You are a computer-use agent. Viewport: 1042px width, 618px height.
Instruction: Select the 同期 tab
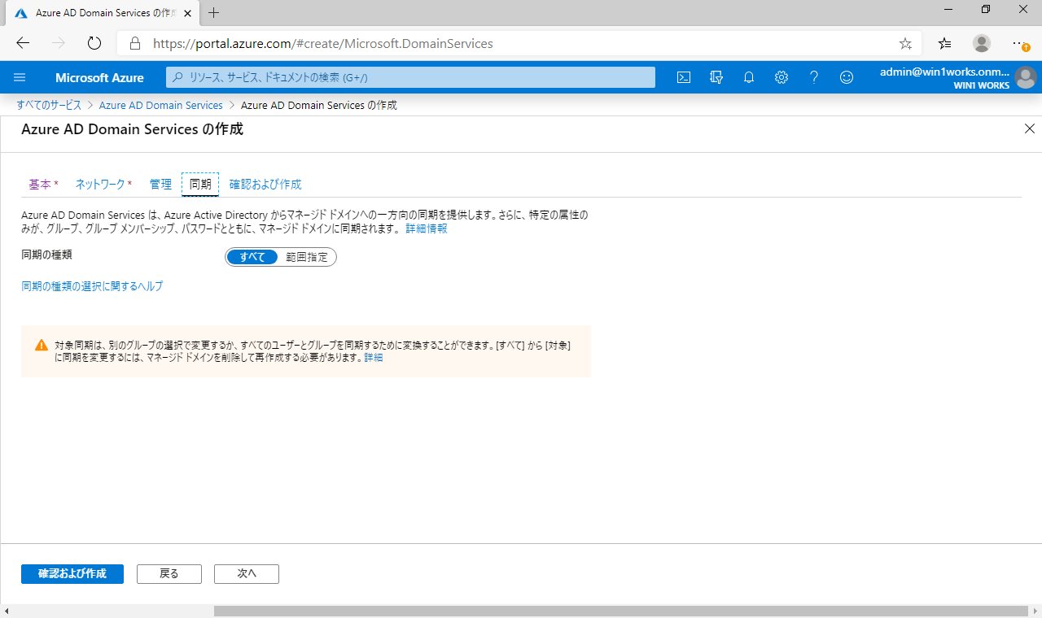pos(200,185)
